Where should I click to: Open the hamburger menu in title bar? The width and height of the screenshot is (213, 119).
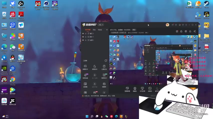click(x=186, y=25)
